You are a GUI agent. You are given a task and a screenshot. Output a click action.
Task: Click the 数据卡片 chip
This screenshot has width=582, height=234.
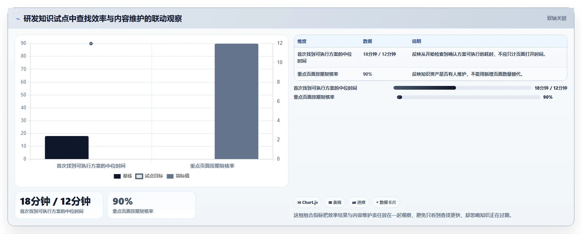click(x=386, y=202)
